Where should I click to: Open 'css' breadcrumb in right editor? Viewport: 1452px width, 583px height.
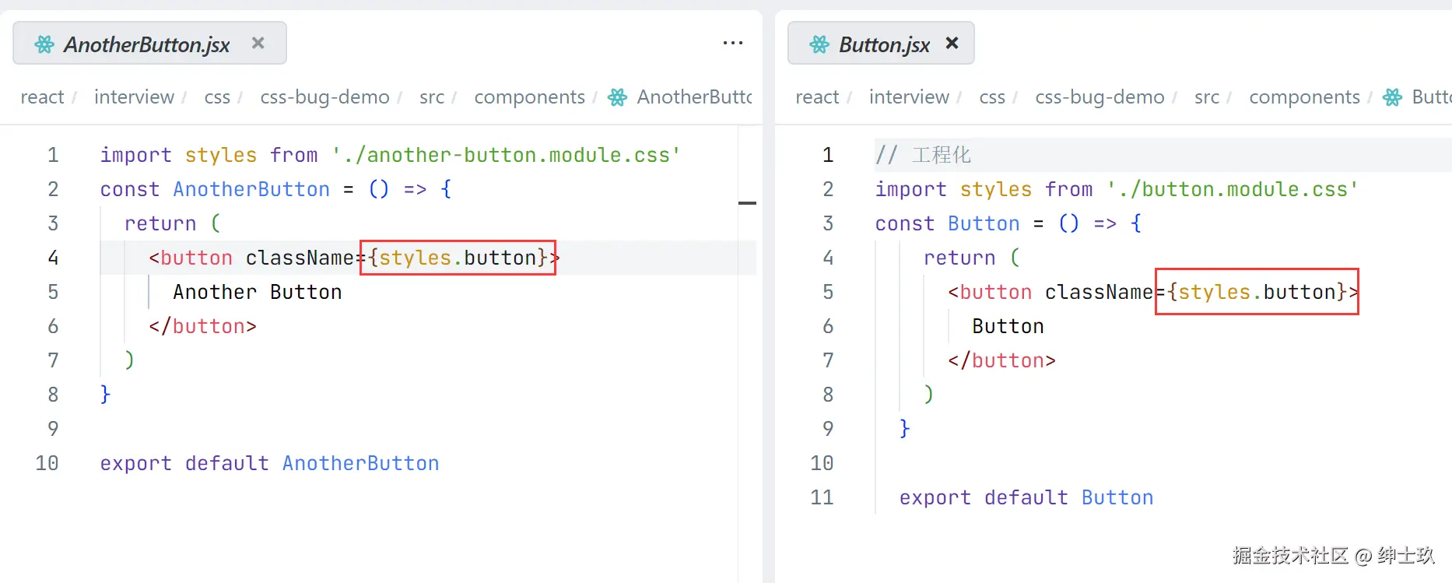pos(992,97)
